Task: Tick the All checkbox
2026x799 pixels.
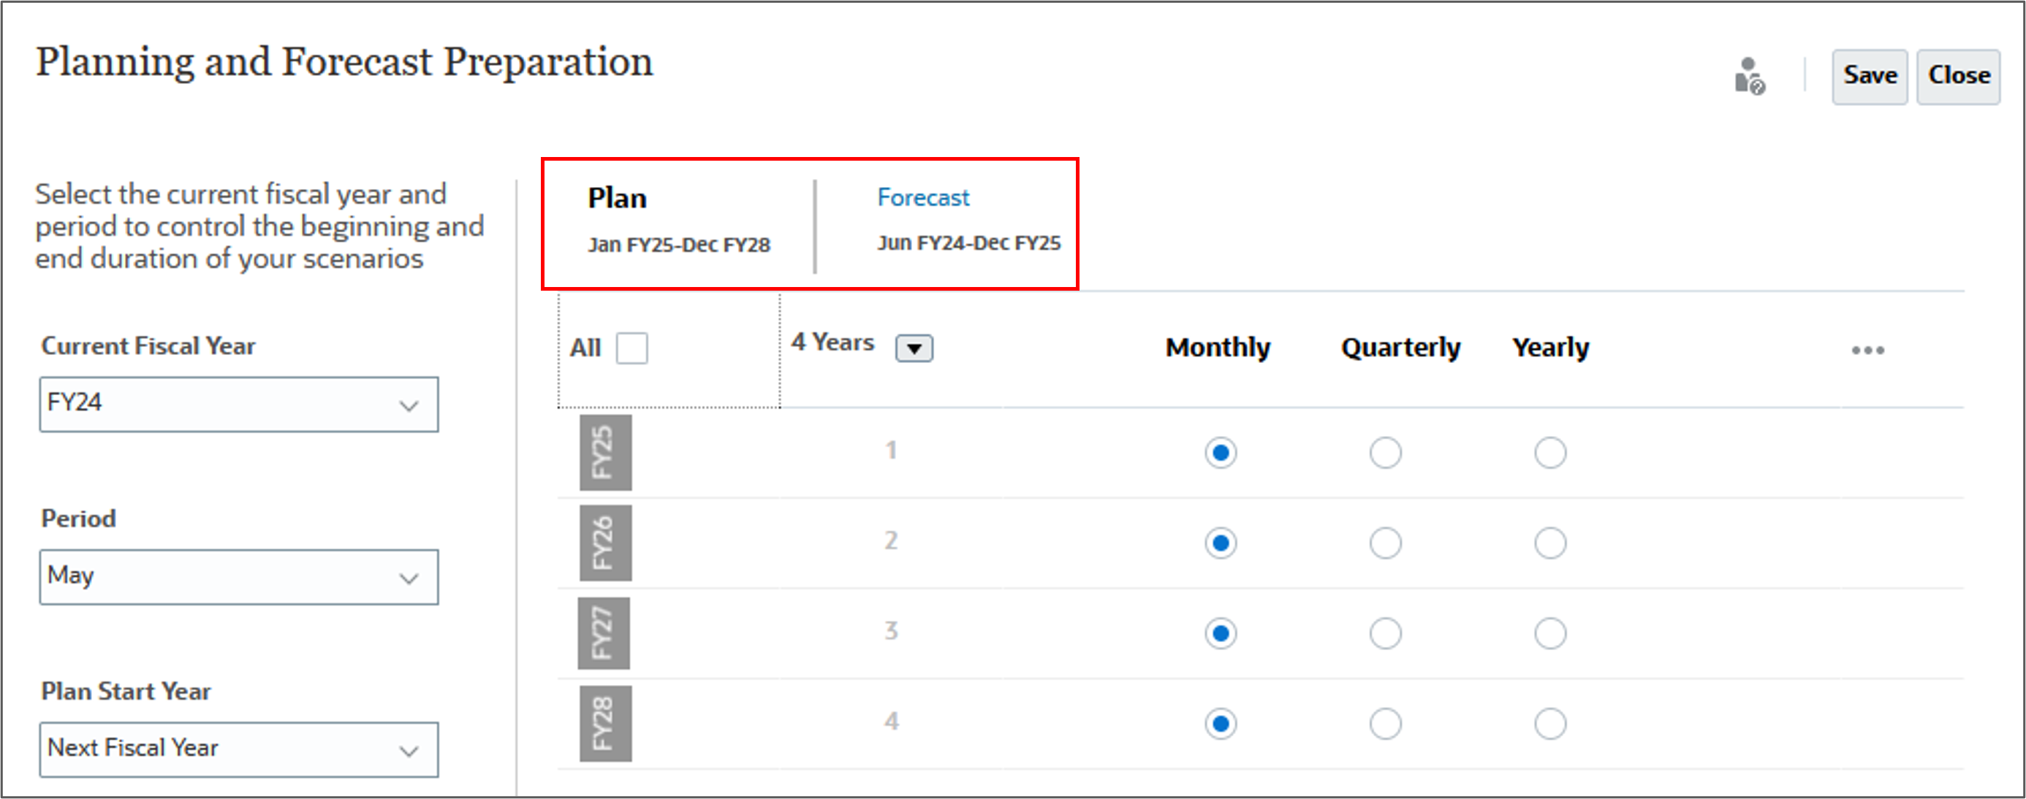Action: coord(631,348)
